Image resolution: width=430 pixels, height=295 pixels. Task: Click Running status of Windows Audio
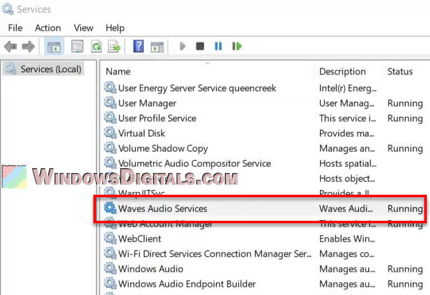tap(405, 269)
